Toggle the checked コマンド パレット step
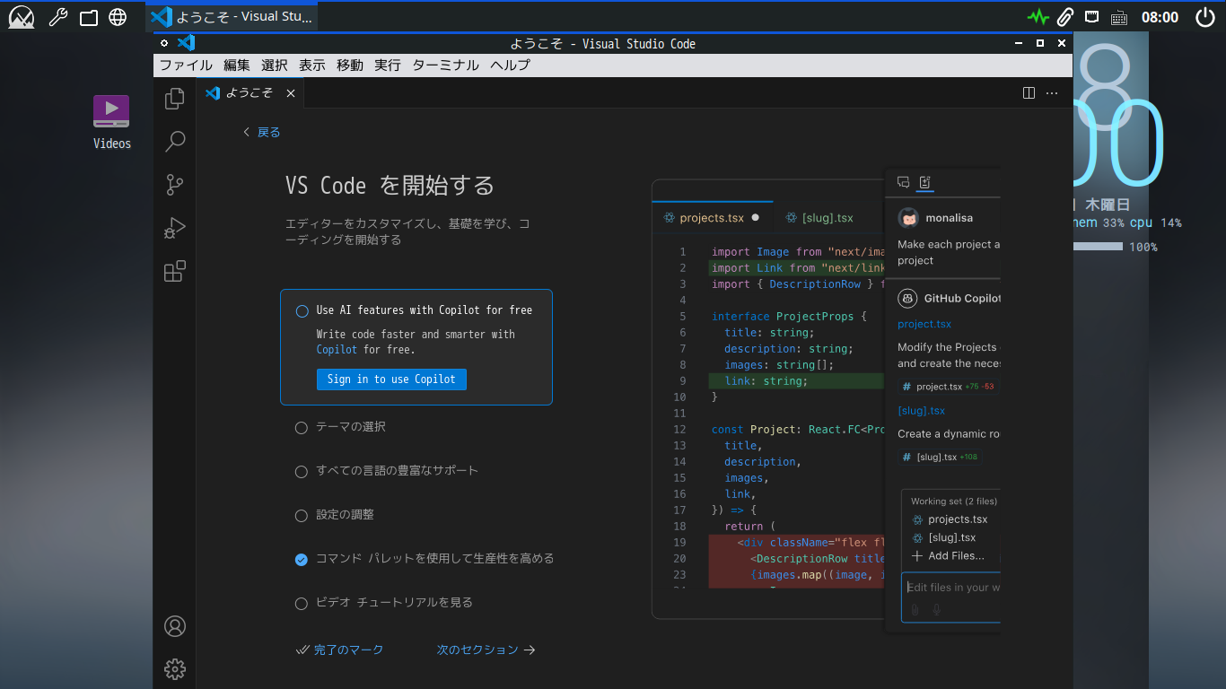 coord(302,560)
